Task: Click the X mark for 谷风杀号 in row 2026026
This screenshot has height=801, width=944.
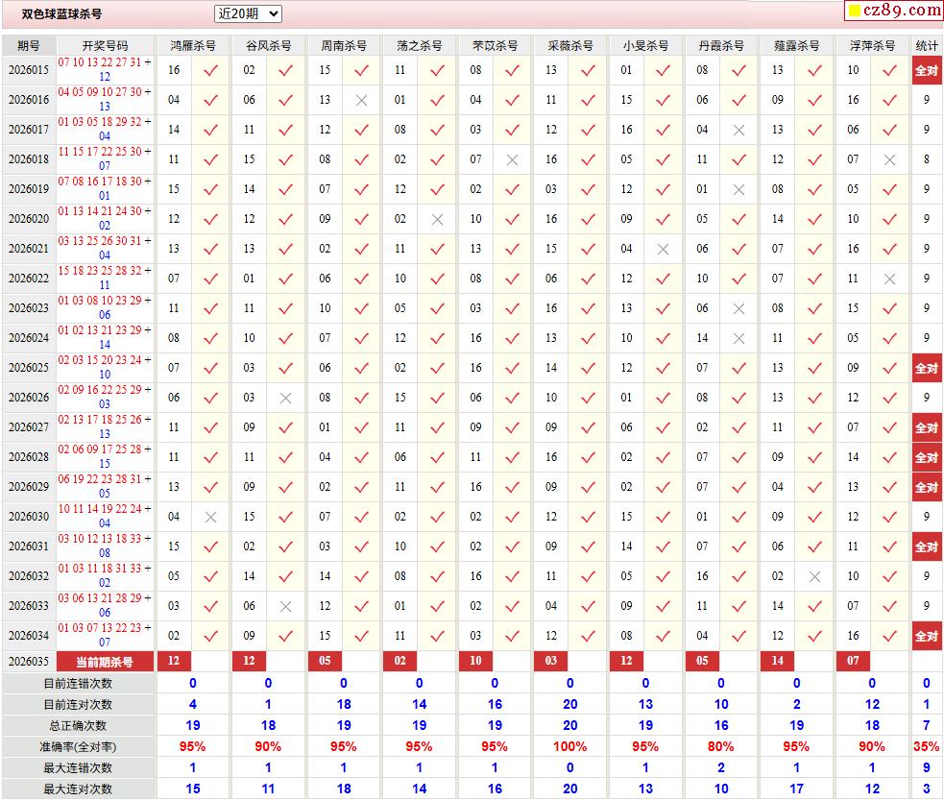Action: tap(285, 398)
